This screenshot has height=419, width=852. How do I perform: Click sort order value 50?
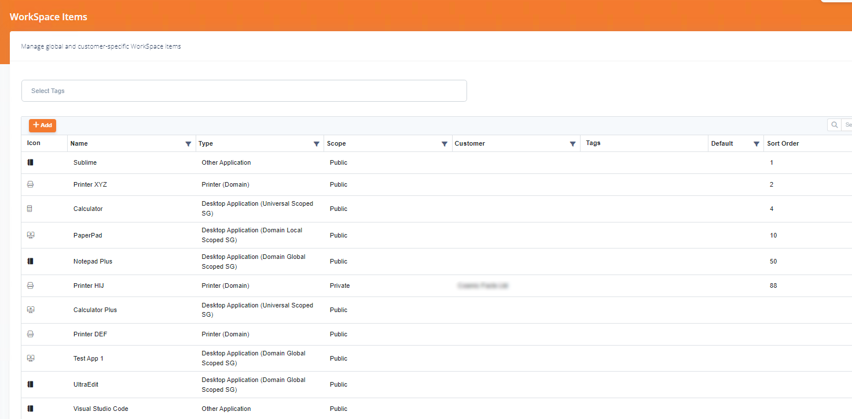[x=773, y=261]
